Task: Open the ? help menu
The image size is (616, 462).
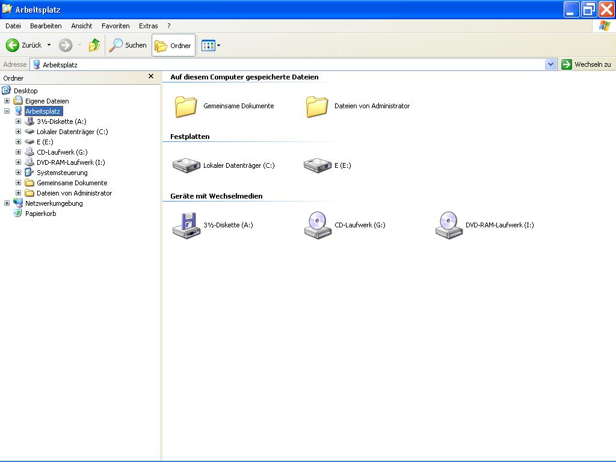Action: click(x=169, y=26)
